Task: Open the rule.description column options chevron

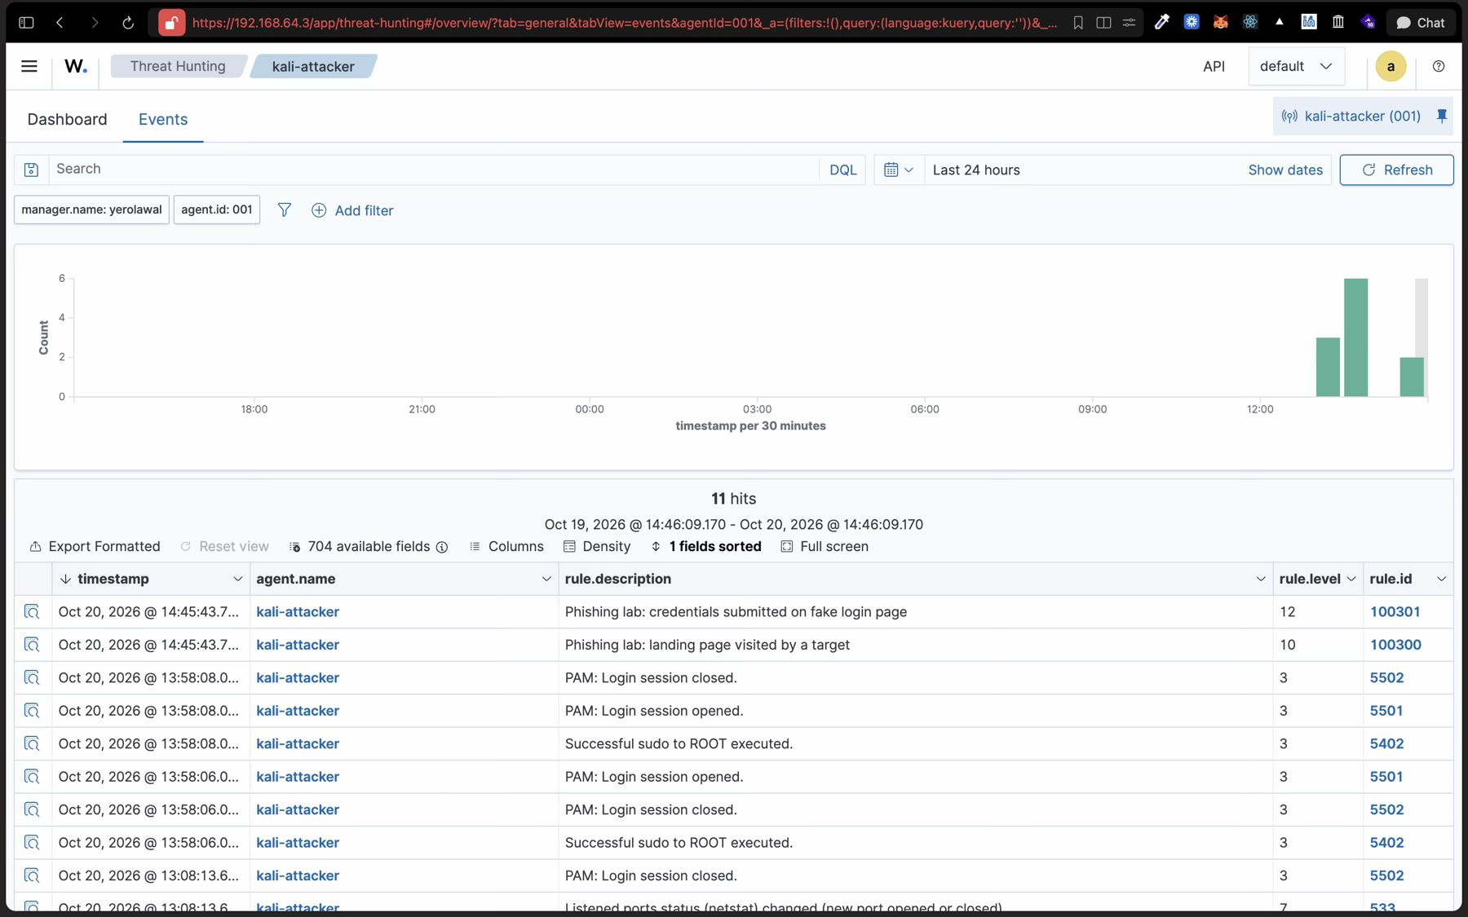Action: point(1260,579)
